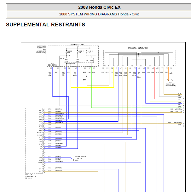Click the 'LT BLU' wire label near DLC
Viewport: 191px width, 192px height.
[x=171, y=73]
